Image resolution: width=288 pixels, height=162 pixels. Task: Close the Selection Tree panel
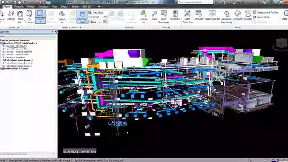pos(56,32)
